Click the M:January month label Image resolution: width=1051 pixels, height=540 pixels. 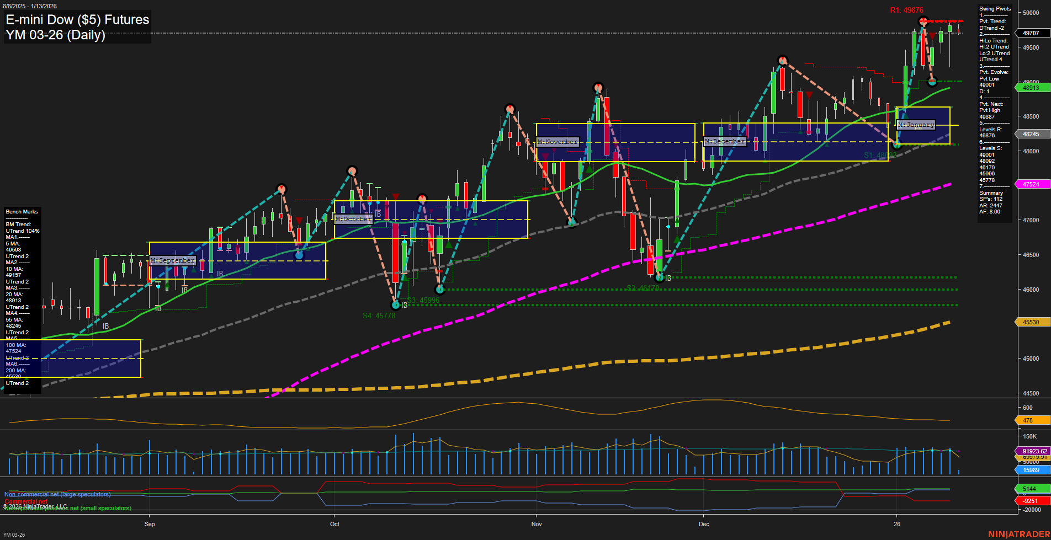pyautogui.click(x=917, y=125)
